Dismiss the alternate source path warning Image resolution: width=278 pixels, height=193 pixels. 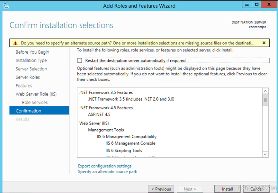point(264,43)
